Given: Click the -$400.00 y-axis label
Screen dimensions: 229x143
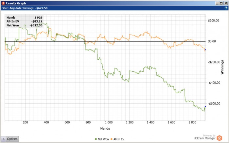Looking at the screenshot, I should tap(214, 83).
